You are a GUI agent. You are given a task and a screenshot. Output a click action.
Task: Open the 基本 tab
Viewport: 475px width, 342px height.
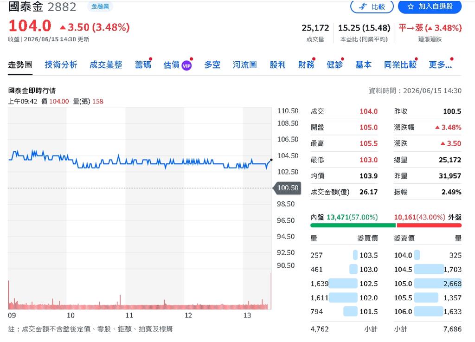click(363, 65)
